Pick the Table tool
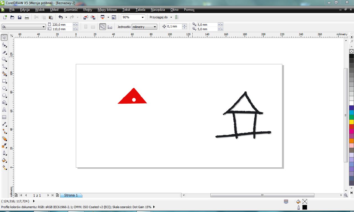354x212 pixels. 4,117
